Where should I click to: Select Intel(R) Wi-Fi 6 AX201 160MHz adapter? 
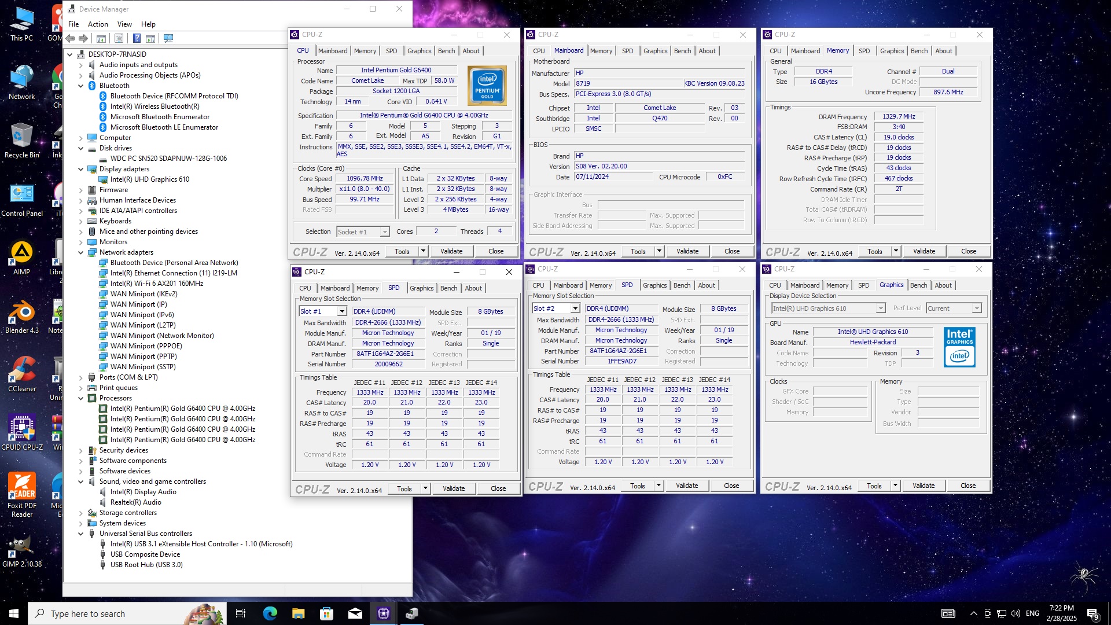157,284
